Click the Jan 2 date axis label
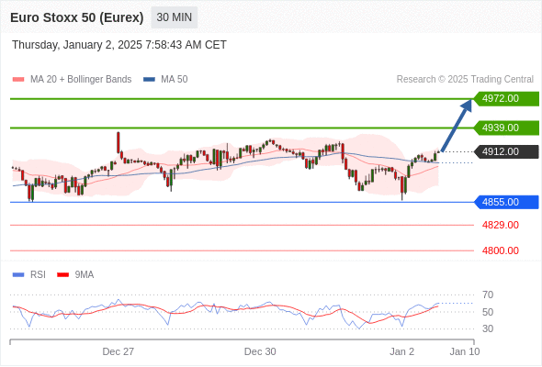 tap(401, 351)
